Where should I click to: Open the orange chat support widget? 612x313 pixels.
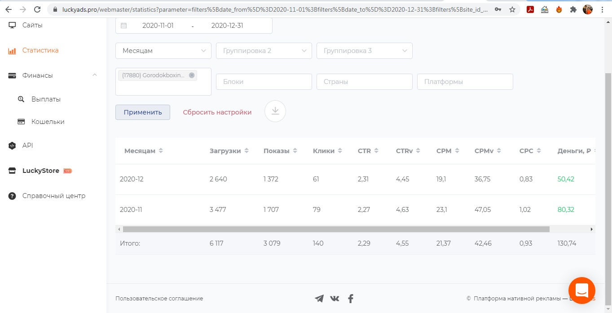(581, 291)
